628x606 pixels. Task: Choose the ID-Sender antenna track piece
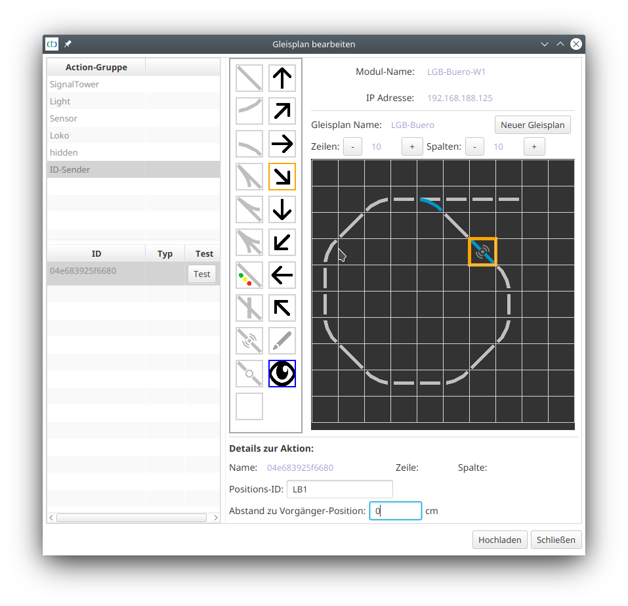coord(249,341)
